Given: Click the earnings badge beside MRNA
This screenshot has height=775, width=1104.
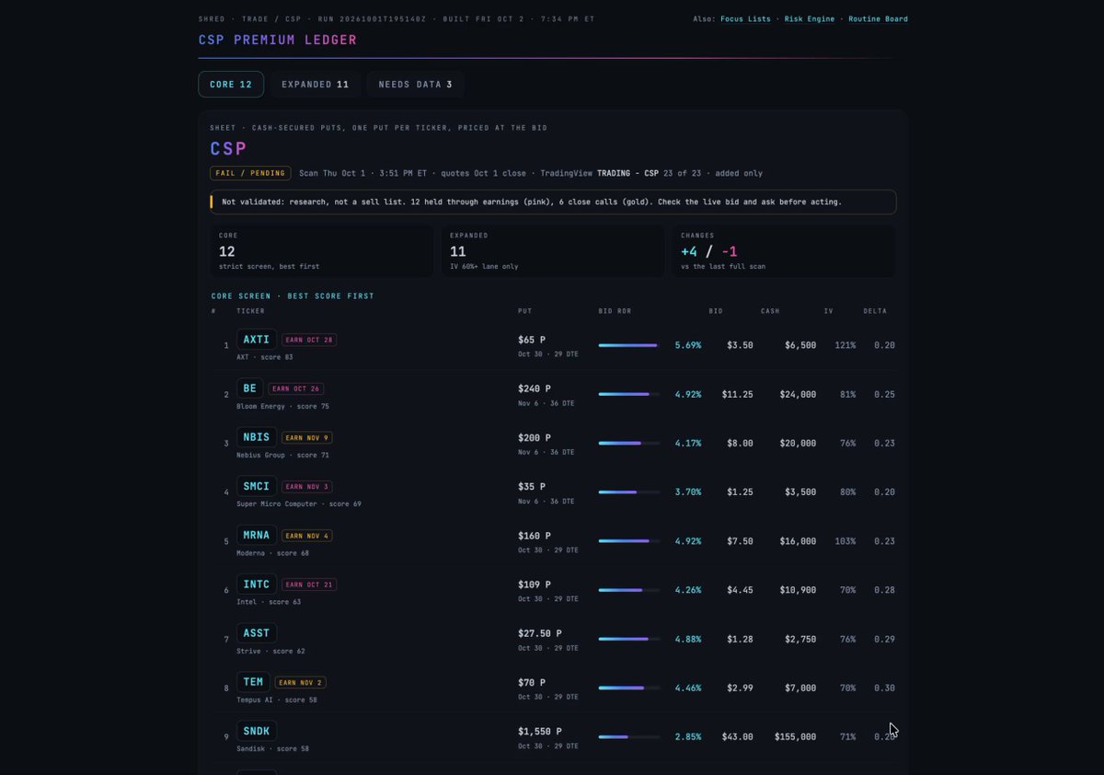Looking at the screenshot, I should tap(307, 536).
